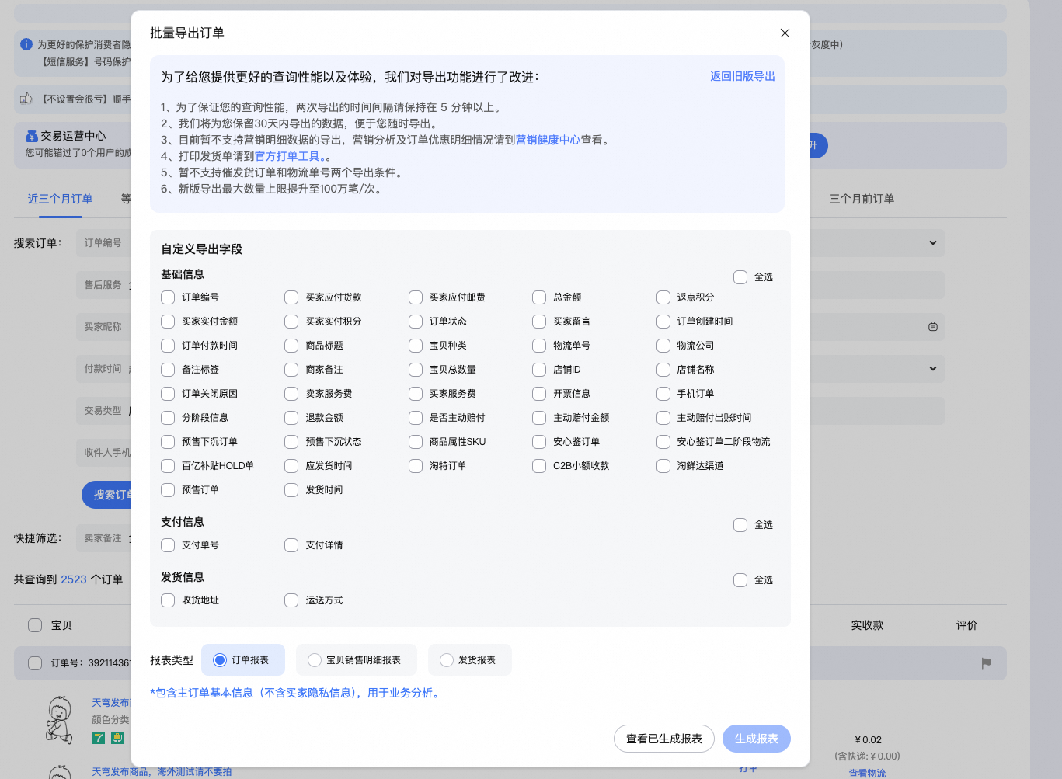Screen dimensions: 1062x779
Task: Click the calendar icon in the background date field
Action: tap(933, 327)
